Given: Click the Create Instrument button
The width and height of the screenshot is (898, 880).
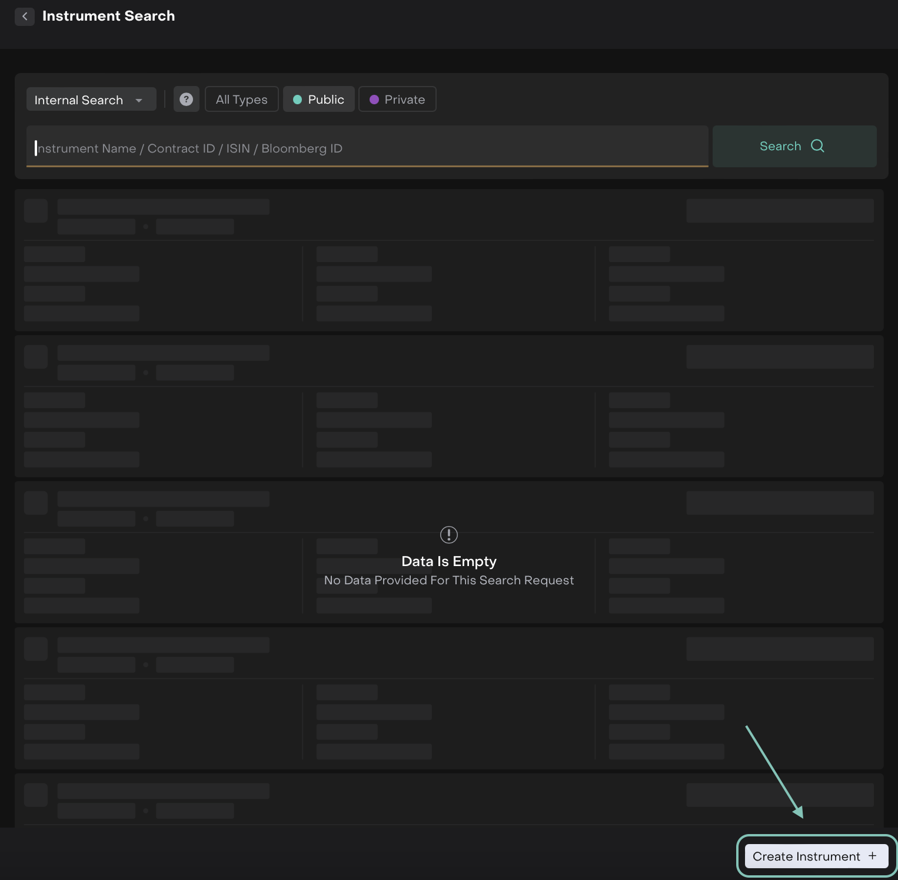Looking at the screenshot, I should (x=816, y=856).
